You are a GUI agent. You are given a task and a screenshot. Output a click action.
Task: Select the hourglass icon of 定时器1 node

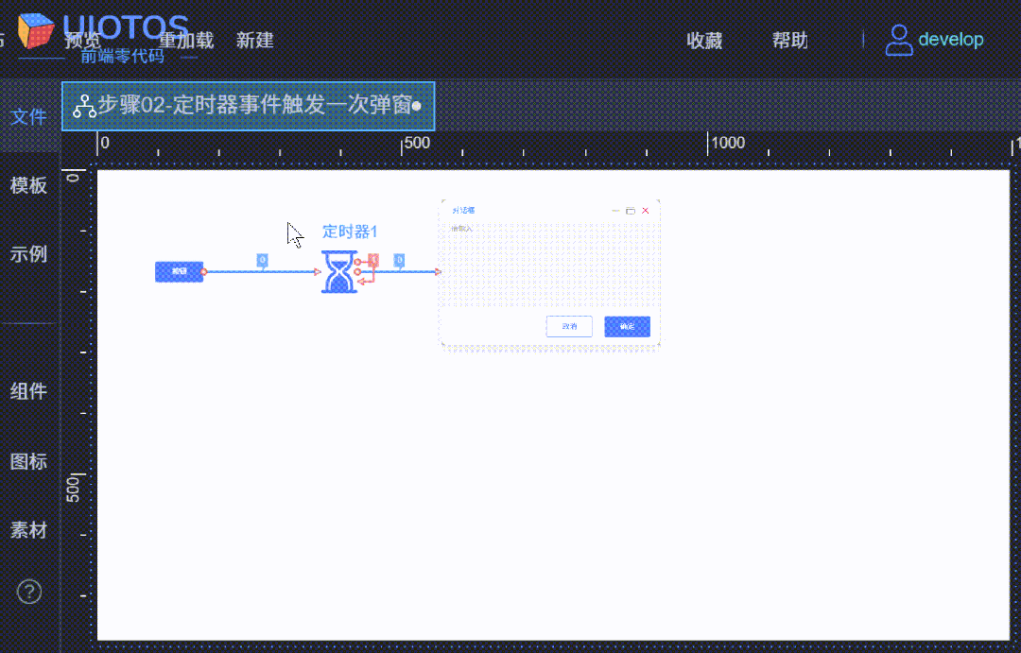coord(340,272)
